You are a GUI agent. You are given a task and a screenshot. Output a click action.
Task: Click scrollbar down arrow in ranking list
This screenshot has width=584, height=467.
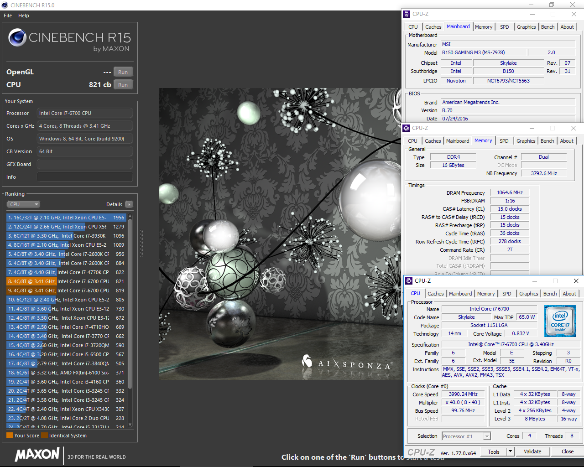point(130,425)
